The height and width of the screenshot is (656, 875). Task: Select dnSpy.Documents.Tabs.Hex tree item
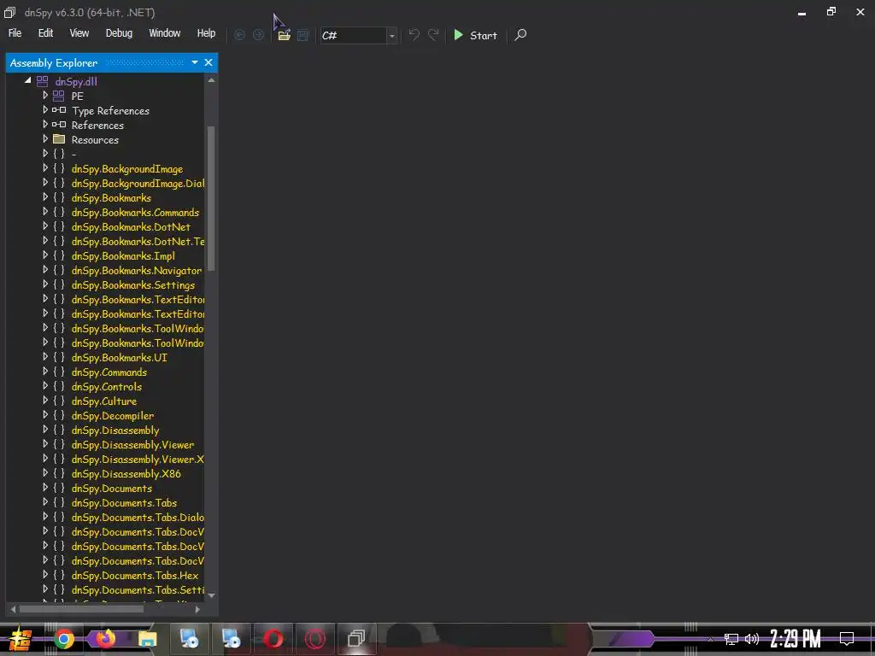point(134,575)
